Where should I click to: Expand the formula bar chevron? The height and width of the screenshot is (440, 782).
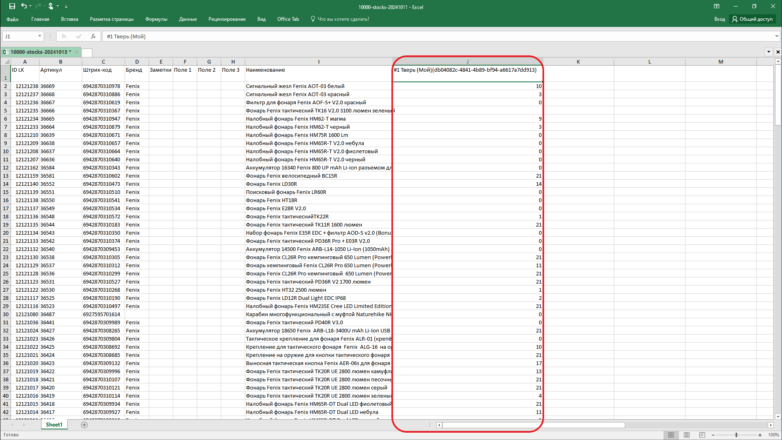click(777, 36)
